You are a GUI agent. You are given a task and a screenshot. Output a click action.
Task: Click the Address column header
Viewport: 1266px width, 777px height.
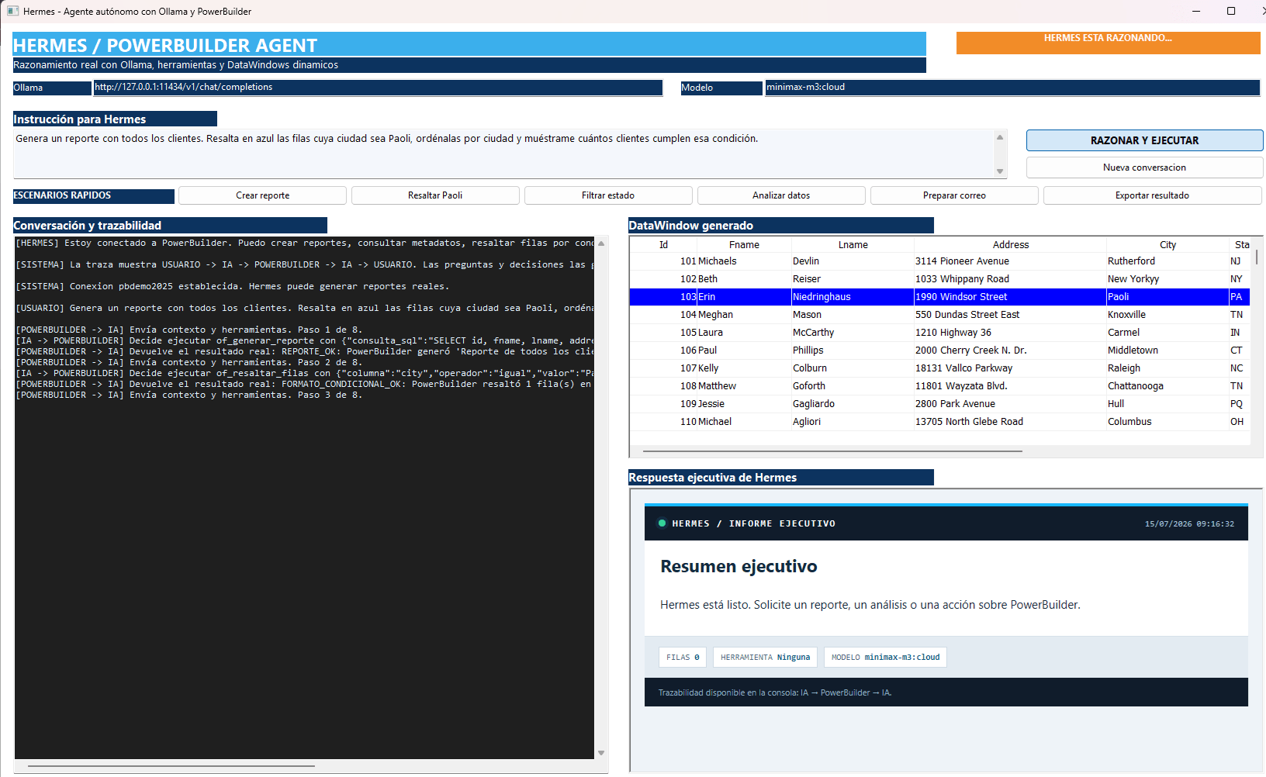[x=1010, y=244]
